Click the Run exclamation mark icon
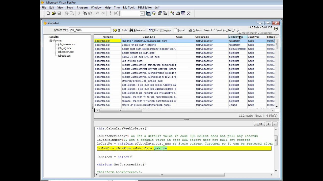Viewport: 323px width, 181px height. [x=110, y=13]
